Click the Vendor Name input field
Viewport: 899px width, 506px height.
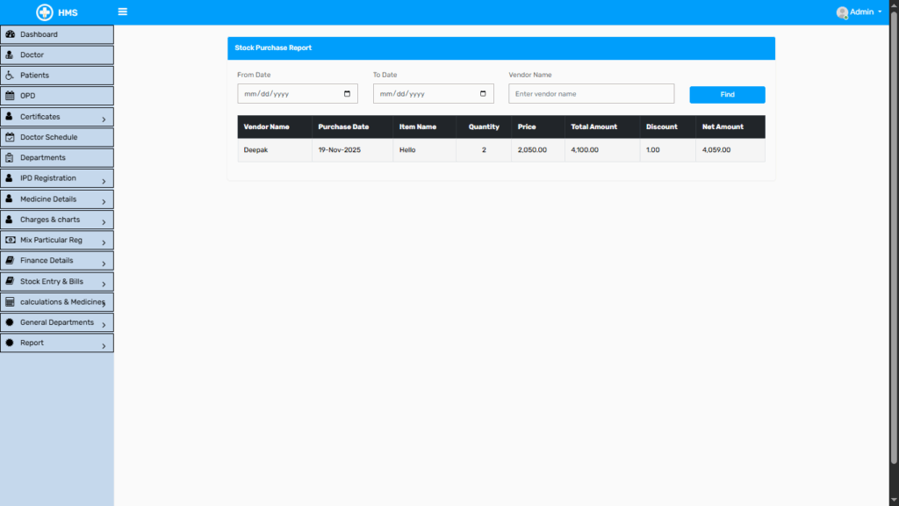(591, 94)
